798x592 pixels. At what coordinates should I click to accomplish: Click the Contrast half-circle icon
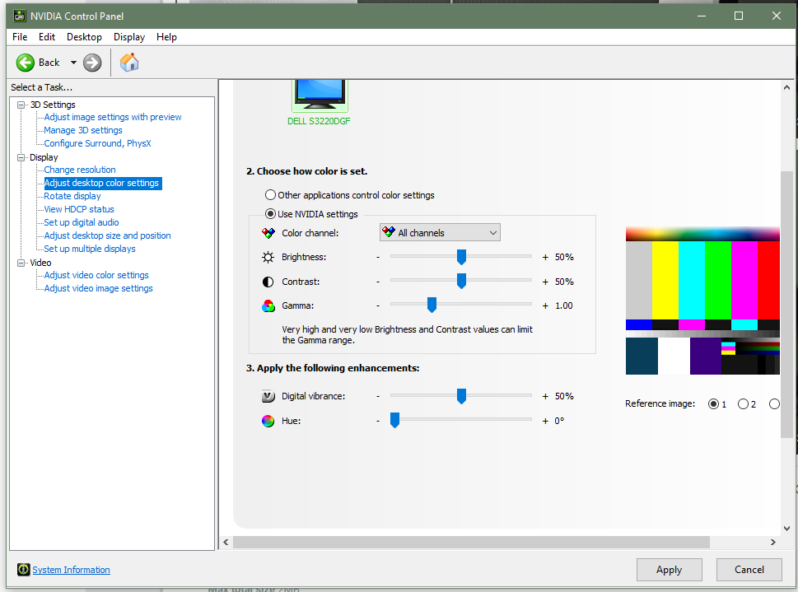click(268, 282)
